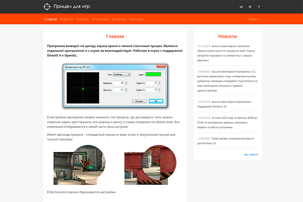Click the Ширина spinner arrows

click(126, 83)
